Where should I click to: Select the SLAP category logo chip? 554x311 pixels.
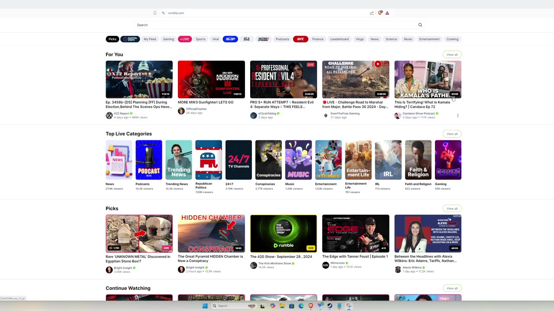click(230, 39)
